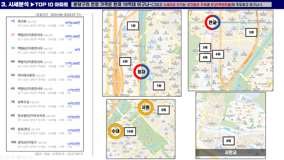Click the apartment name '양지2단지청구'
The width and height of the screenshot is (284, 160).
[27, 142]
